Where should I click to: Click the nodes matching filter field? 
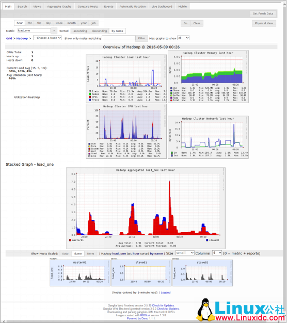[119, 38]
